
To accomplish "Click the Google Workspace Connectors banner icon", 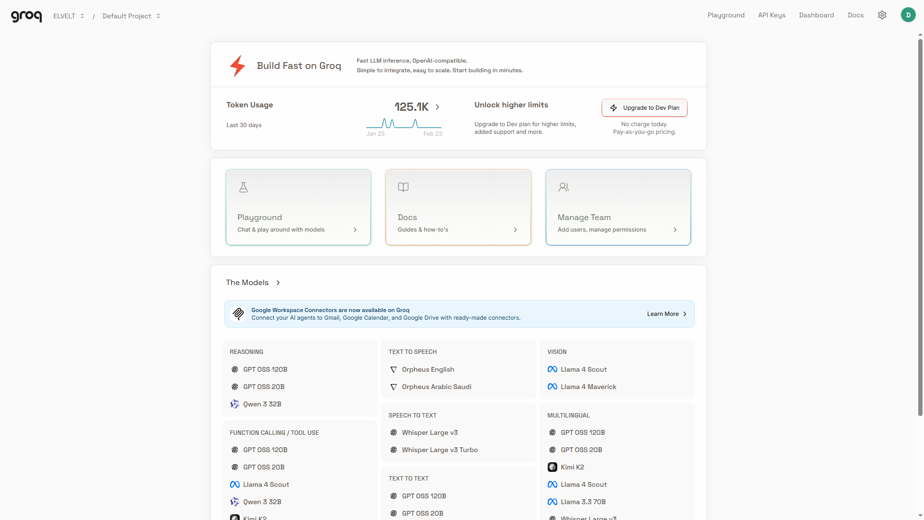I will tap(238, 314).
